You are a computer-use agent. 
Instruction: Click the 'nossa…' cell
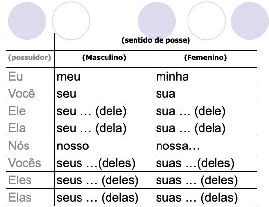(x=205, y=146)
